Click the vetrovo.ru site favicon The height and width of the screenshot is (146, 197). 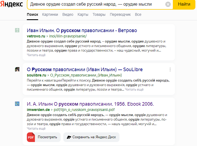point(17,30)
